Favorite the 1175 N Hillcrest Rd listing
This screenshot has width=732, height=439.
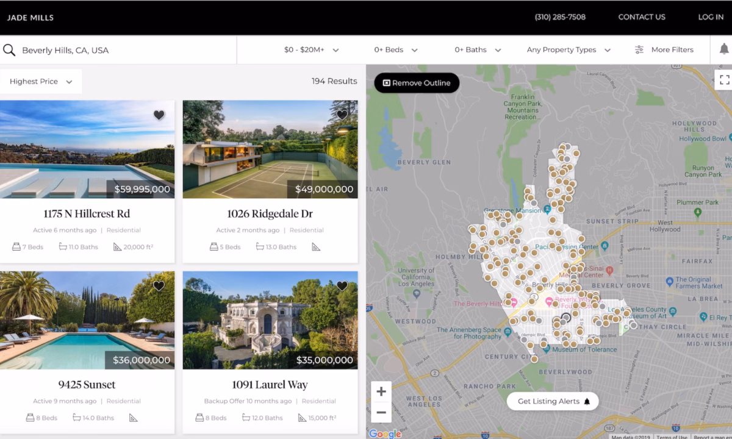pos(159,115)
